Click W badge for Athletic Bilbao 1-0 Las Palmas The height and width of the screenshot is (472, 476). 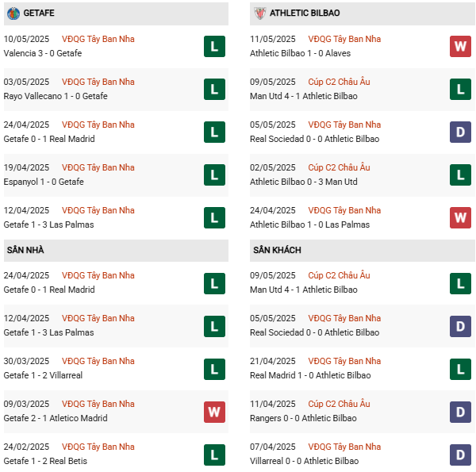(x=460, y=217)
